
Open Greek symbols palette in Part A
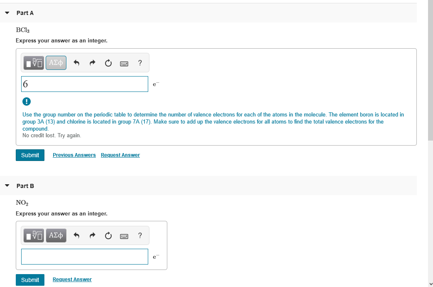click(x=56, y=63)
